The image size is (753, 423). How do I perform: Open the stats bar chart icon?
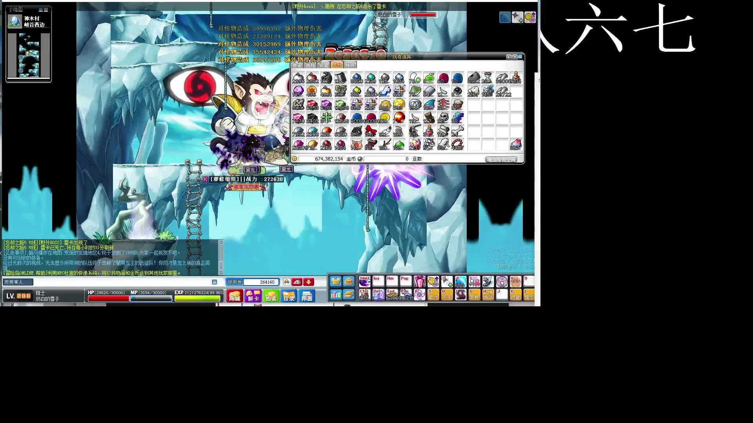point(336,295)
